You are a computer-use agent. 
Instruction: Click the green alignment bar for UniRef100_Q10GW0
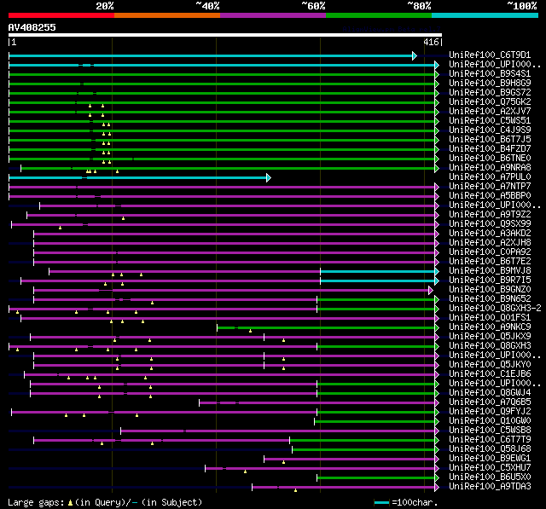point(375,422)
